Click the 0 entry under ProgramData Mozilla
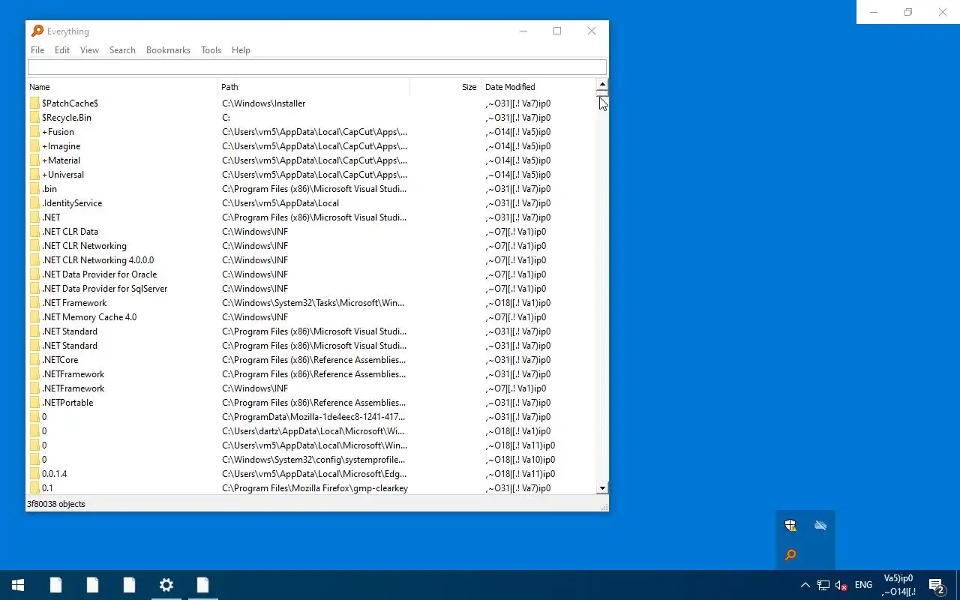Screen dimensions: 960x600 coord(44,417)
